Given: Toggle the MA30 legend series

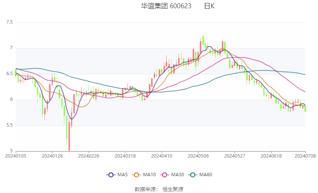Looking at the screenshot, I should (172, 175).
